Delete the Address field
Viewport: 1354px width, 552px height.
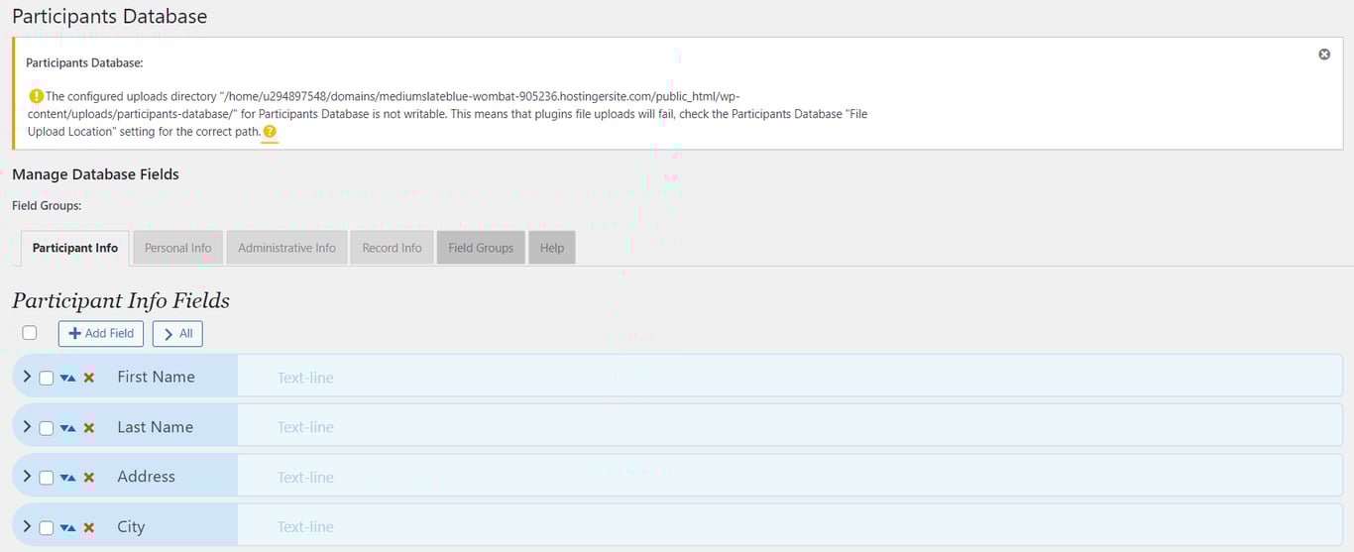[89, 478]
